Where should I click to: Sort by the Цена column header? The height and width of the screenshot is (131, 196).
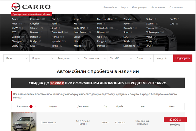point(172,106)
